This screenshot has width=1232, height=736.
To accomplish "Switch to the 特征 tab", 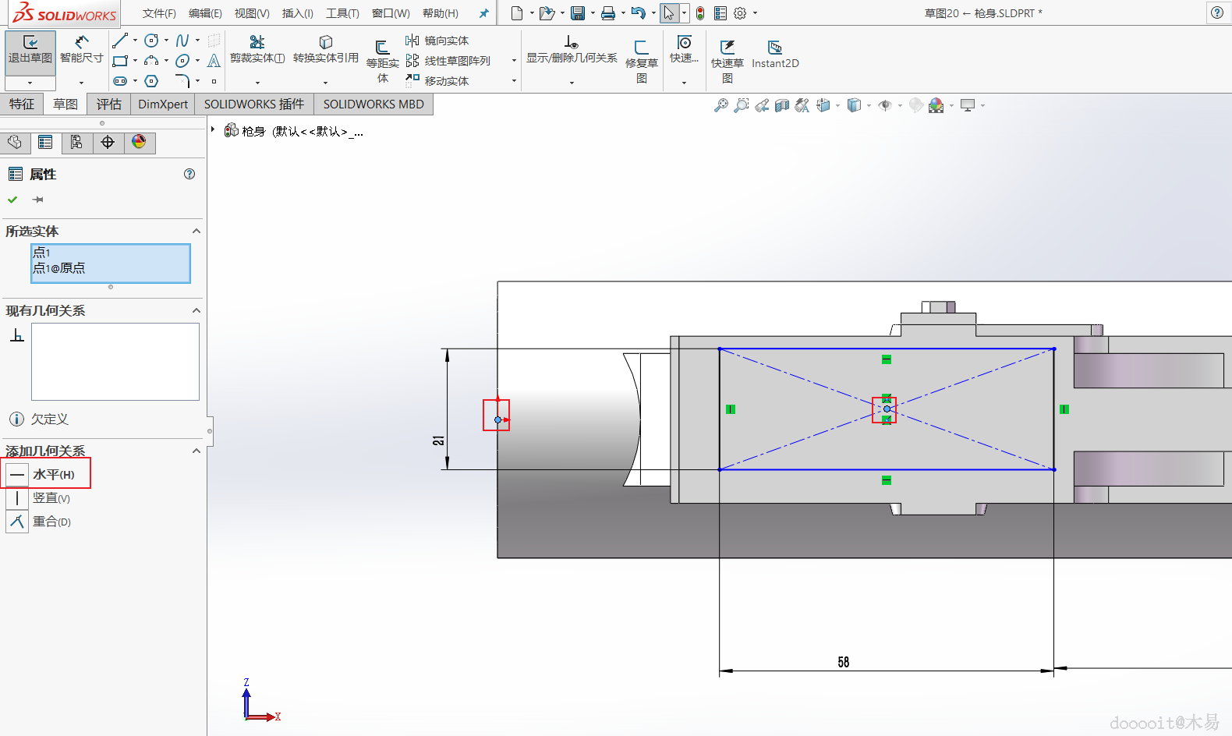I will coord(22,104).
